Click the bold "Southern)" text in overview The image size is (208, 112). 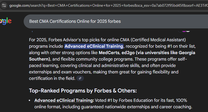pos(40,59)
